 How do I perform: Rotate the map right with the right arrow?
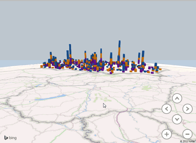tap(187, 109)
